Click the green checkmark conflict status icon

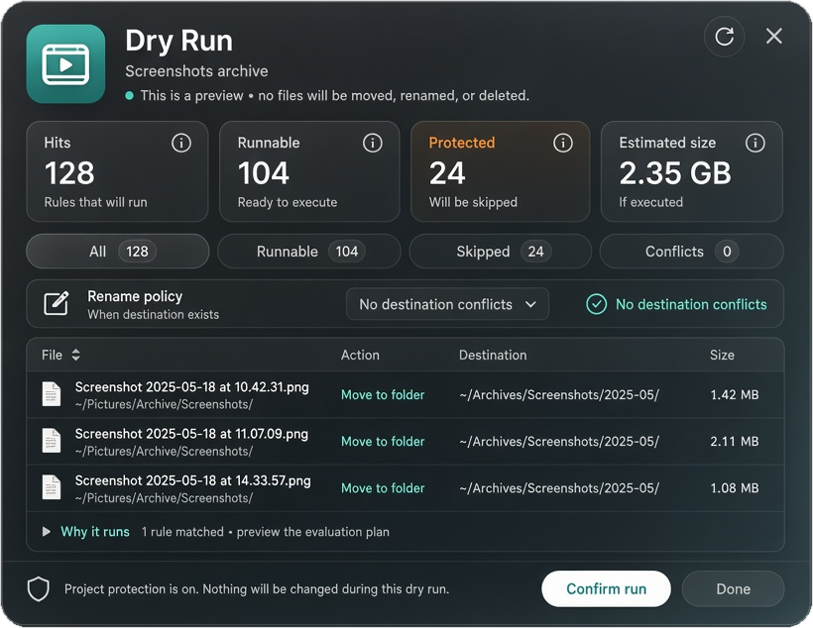pos(596,304)
